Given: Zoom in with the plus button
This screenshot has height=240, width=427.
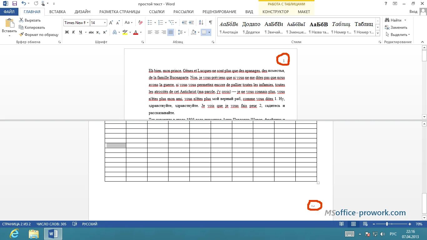Looking at the screenshot, I should click(410, 224).
